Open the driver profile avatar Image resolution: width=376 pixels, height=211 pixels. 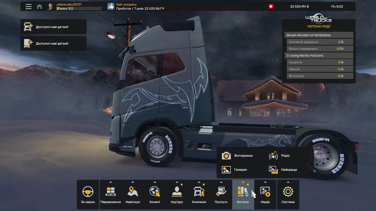(x=51, y=6)
